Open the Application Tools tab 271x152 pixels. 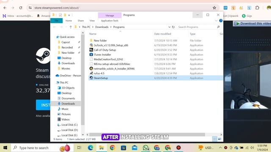pos(110,21)
